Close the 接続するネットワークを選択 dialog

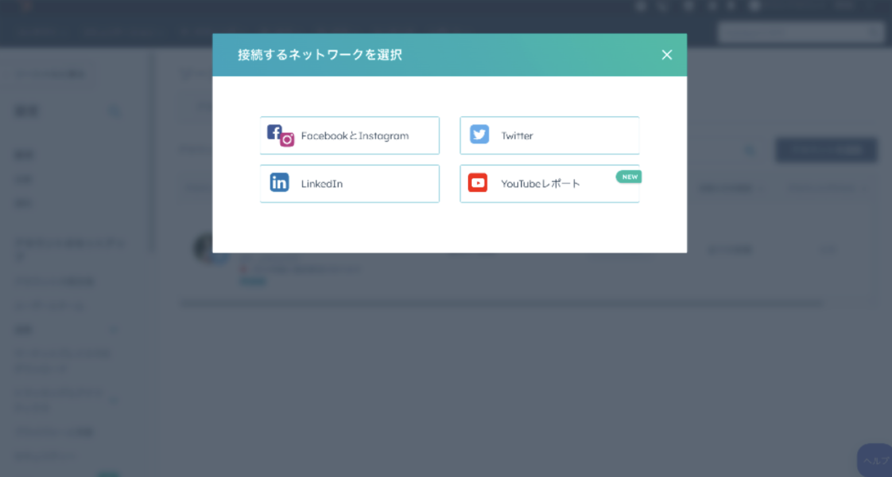(x=666, y=54)
